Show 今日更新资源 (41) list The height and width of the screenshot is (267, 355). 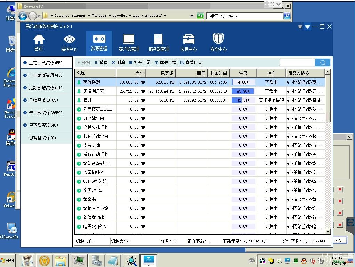point(46,75)
